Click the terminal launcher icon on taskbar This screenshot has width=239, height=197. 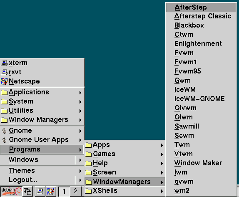tap(40, 191)
